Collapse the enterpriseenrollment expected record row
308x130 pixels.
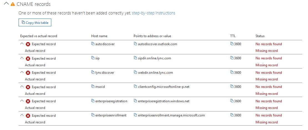click(22, 115)
